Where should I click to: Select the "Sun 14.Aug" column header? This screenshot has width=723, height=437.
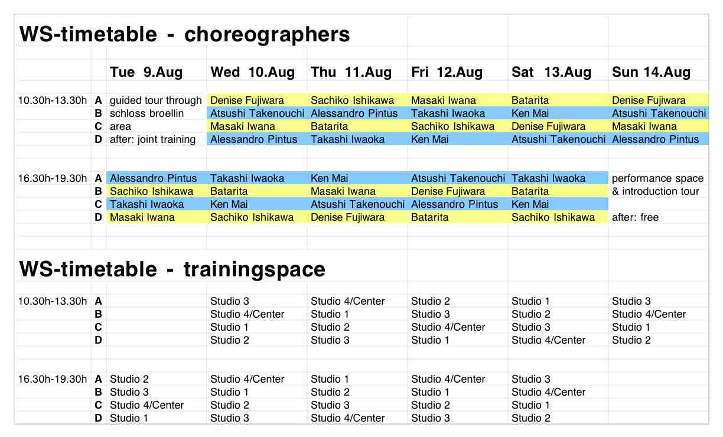[651, 72]
